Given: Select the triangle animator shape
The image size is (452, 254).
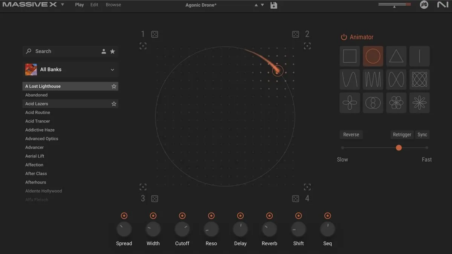Looking at the screenshot, I should 396,57.
